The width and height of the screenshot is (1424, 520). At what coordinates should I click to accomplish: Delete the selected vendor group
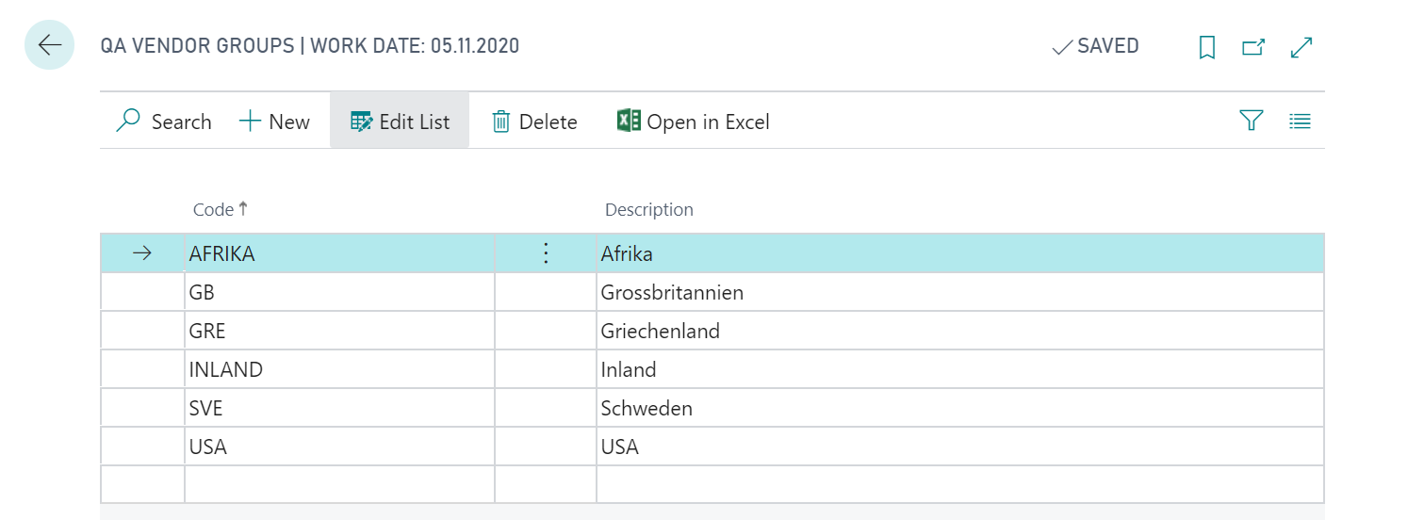click(x=534, y=122)
